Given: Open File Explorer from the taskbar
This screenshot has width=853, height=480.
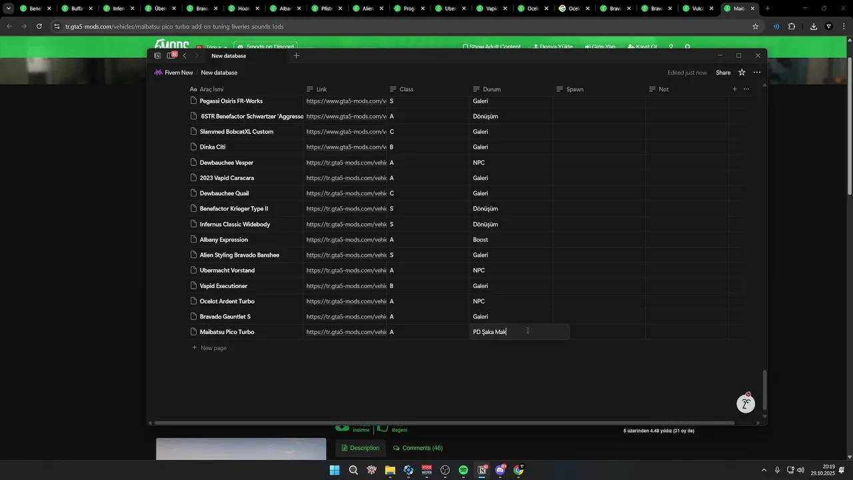Looking at the screenshot, I should pyautogui.click(x=390, y=470).
